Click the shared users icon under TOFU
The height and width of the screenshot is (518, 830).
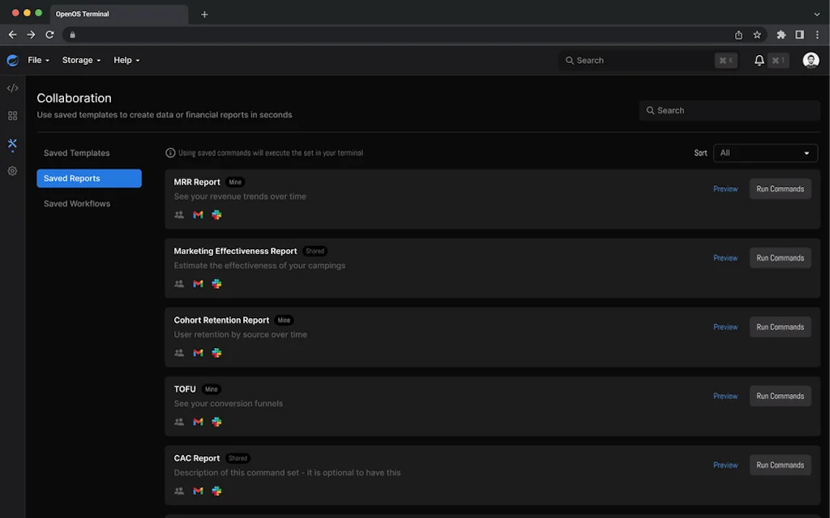click(178, 422)
